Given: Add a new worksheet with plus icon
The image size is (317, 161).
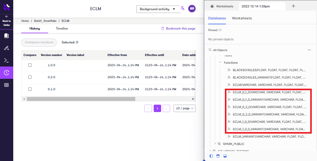Looking at the screenshot, I should 293,6.
